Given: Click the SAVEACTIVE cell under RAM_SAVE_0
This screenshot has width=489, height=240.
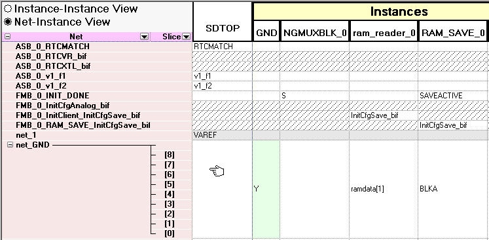Looking at the screenshot, I should [452, 96].
